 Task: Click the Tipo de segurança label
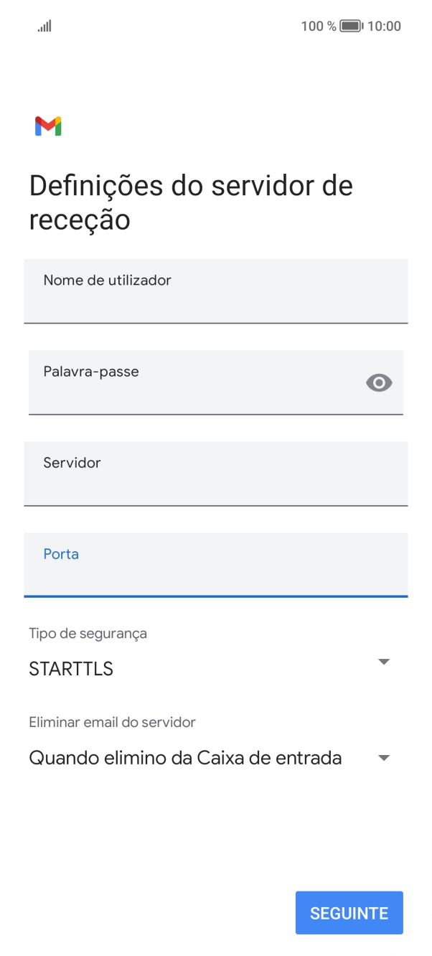[87, 633]
